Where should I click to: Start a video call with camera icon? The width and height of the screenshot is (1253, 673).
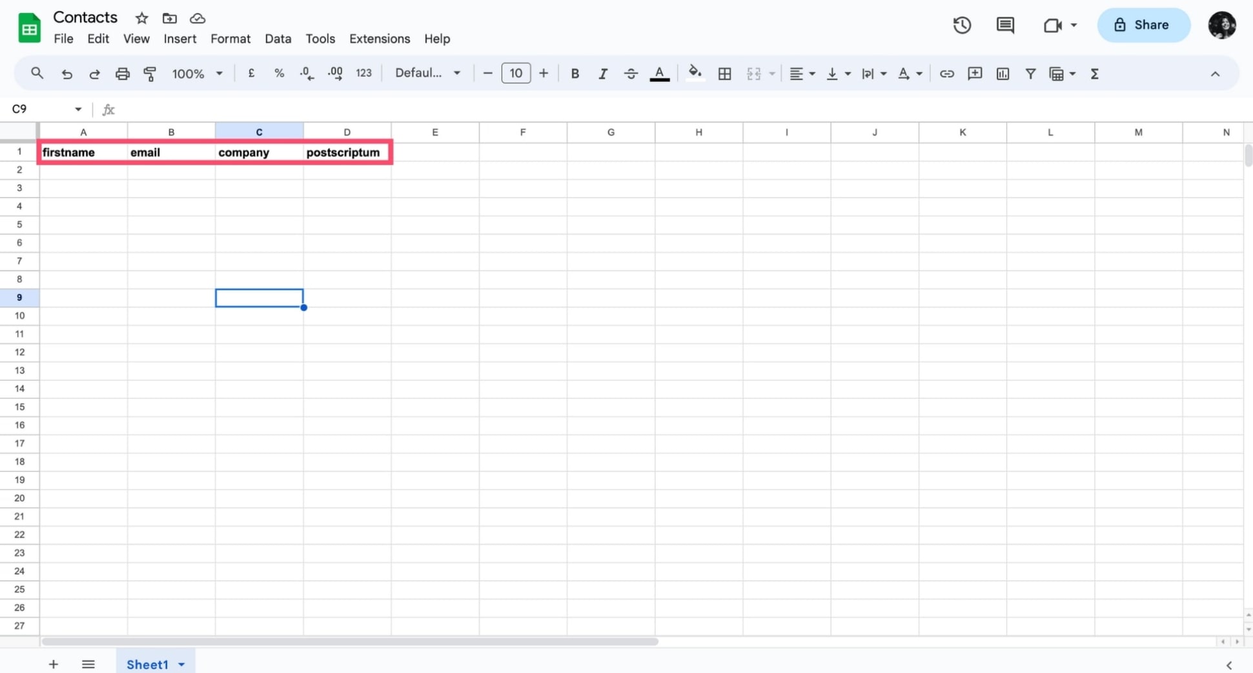[x=1053, y=25]
